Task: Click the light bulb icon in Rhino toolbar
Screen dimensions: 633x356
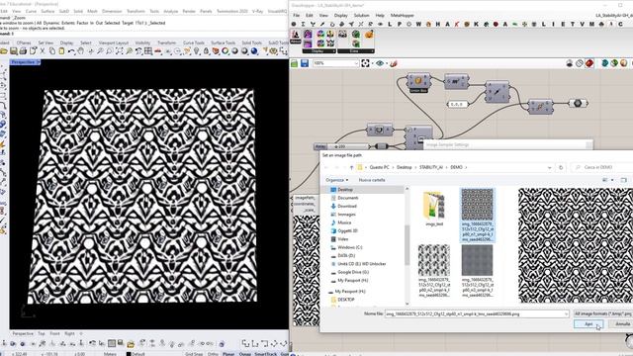Action: coord(197,51)
